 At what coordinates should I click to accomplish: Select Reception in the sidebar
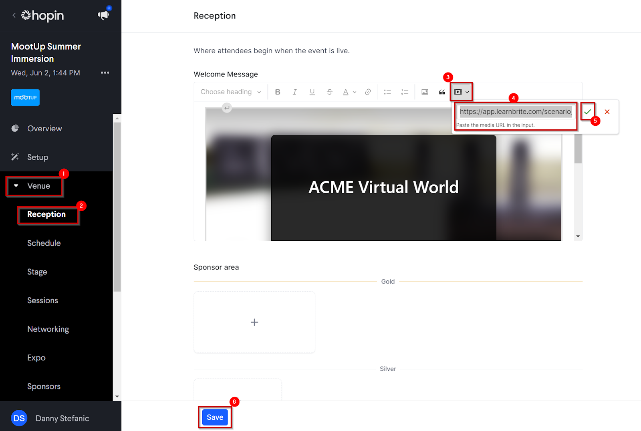[x=46, y=214]
